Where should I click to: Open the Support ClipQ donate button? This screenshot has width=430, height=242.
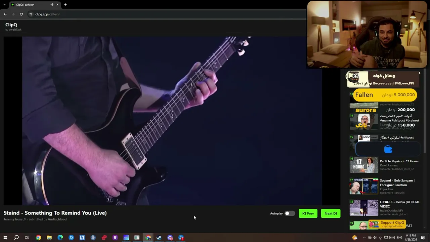pos(387,224)
